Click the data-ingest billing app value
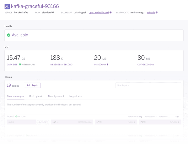 pos(80,13)
